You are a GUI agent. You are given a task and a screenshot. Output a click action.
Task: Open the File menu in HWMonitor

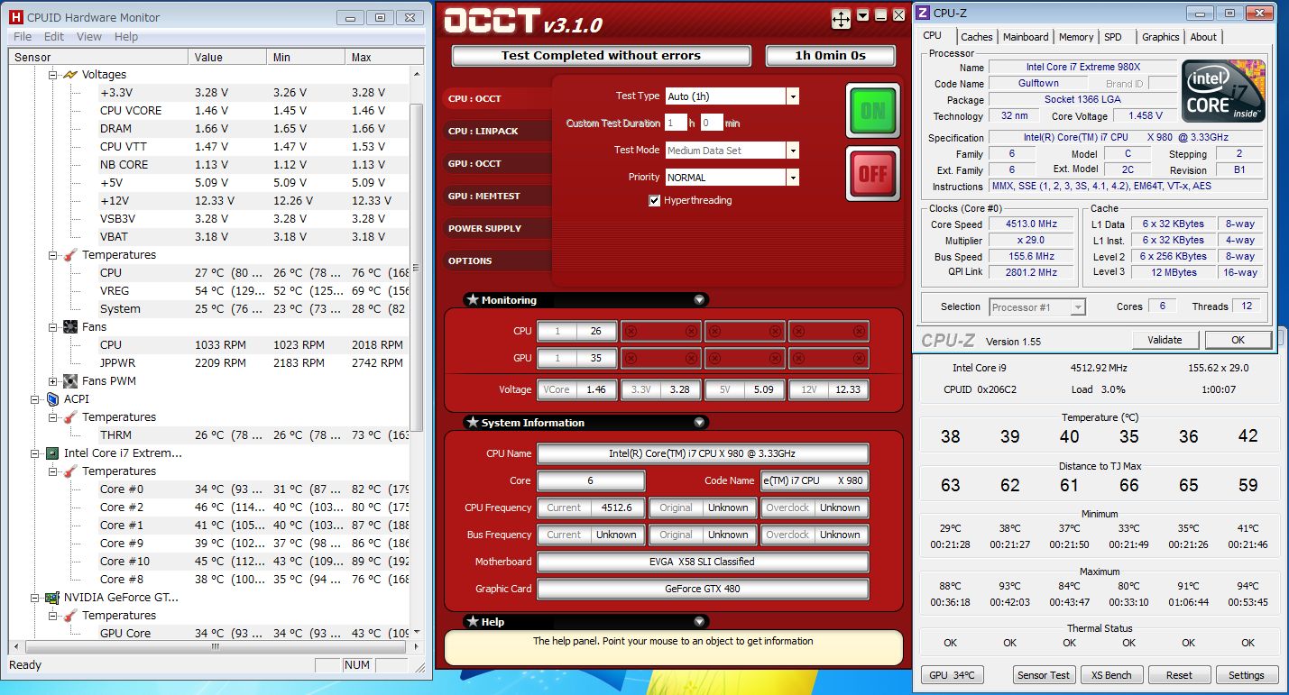point(23,37)
